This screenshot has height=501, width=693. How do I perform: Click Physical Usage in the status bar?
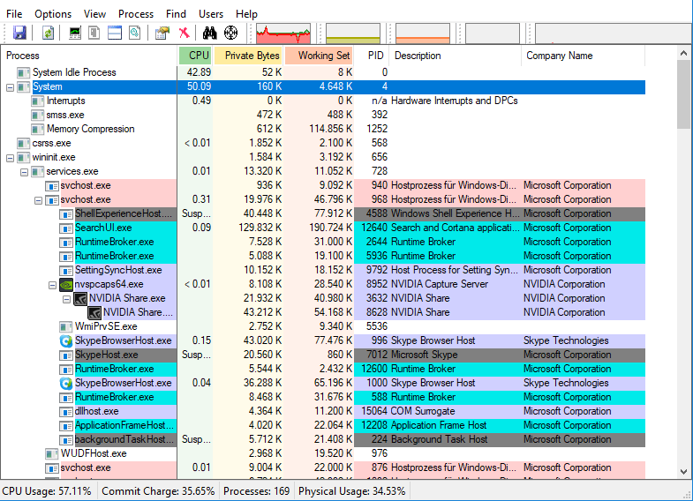[x=352, y=491]
